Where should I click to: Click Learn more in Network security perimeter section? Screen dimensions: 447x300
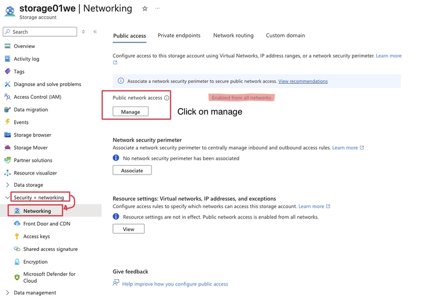click(345, 148)
